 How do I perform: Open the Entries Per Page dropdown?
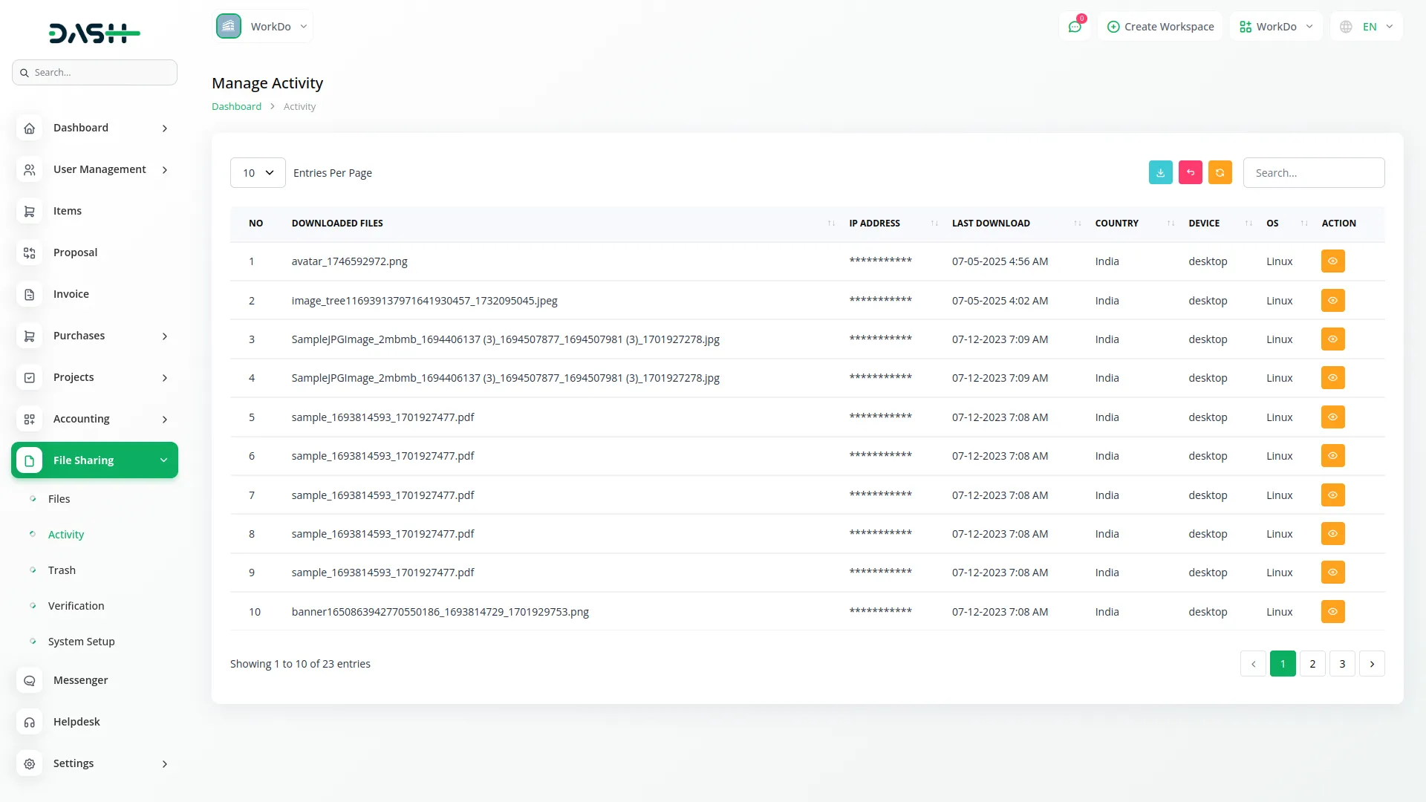click(x=257, y=172)
